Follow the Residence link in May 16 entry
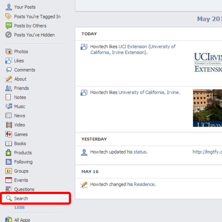The image size is (222, 222). (x=145, y=184)
